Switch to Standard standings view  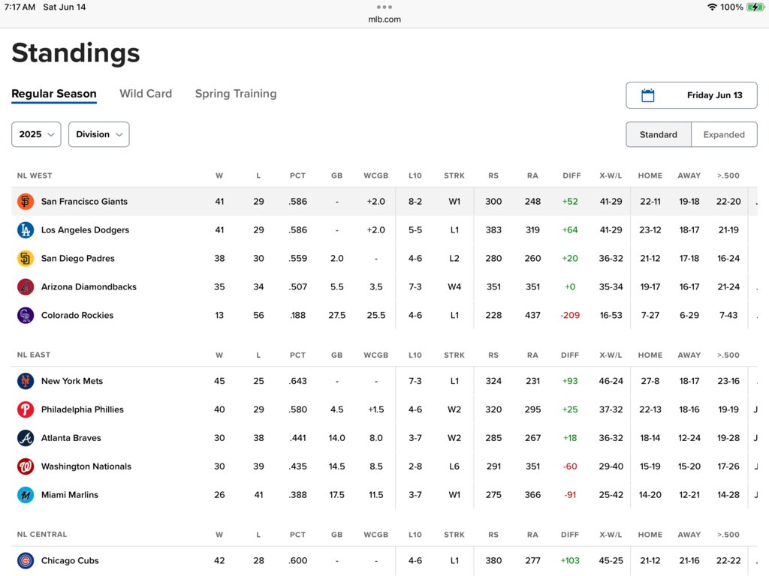658,134
